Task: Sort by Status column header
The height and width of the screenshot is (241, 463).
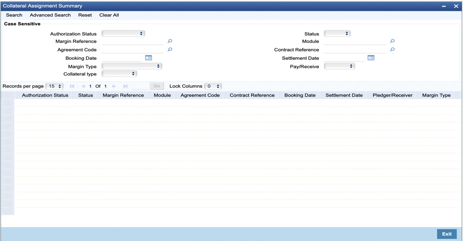Action: (x=85, y=95)
